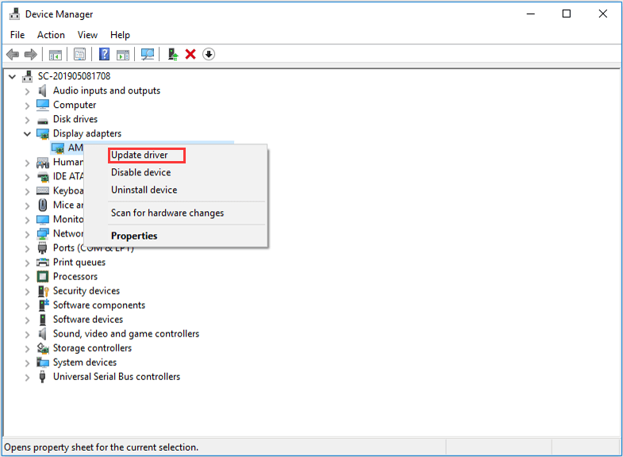
Task: Expand the Processors chevron
Action: [x=27, y=277]
